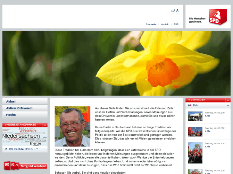Click the Flickr logo icon
The width and height of the screenshot is (233, 174).
(x=190, y=105)
